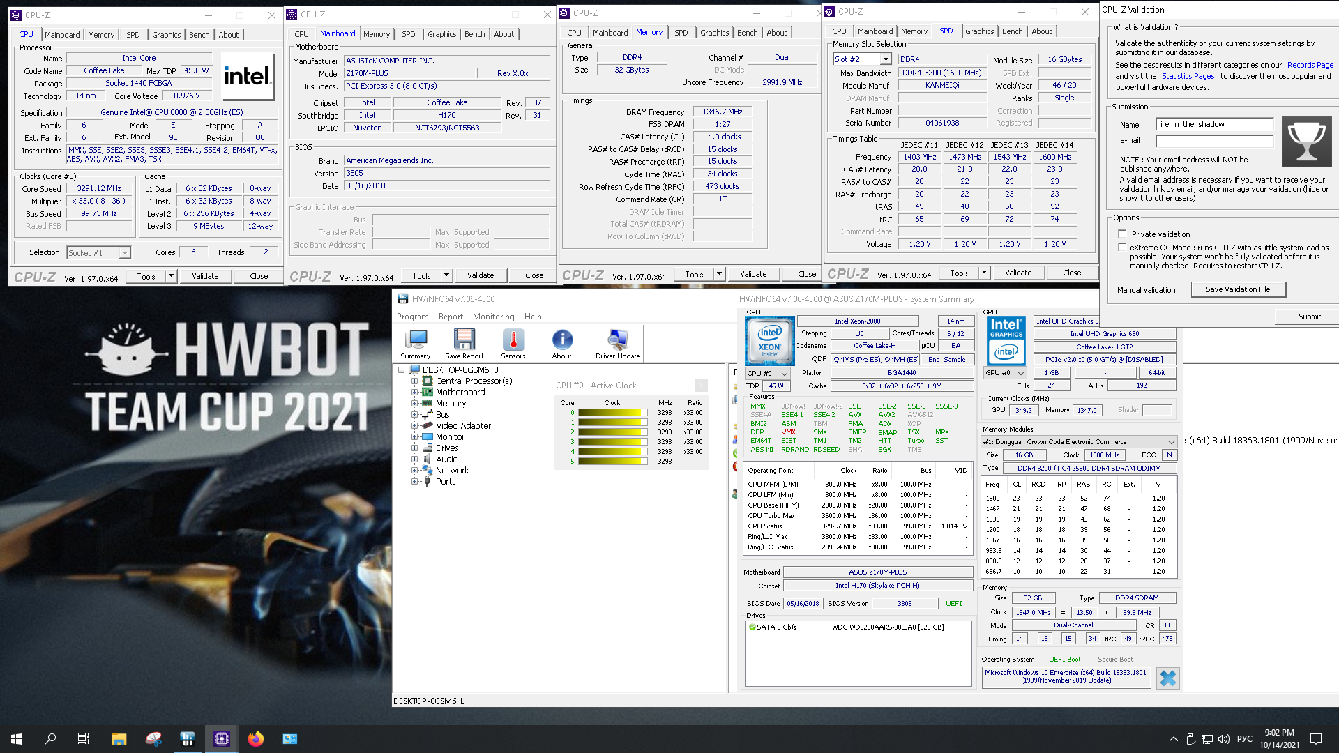Collapse the DESKTOP-8GSM6HJ root node
1339x753 pixels.
[x=402, y=370]
